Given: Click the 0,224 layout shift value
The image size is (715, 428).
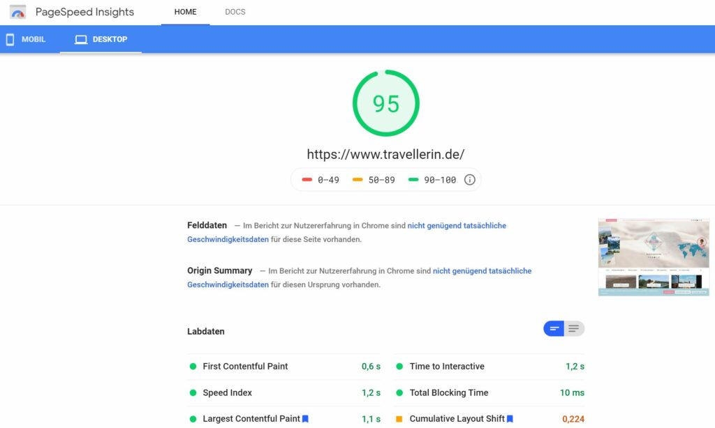Looking at the screenshot, I should point(573,419).
